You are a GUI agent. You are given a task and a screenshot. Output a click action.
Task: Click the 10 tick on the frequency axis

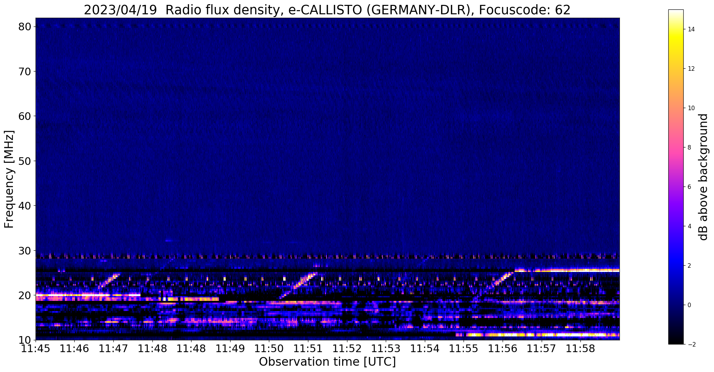click(25, 340)
